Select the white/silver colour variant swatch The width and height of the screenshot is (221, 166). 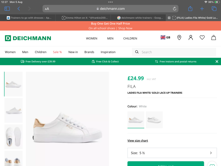tap(154, 120)
